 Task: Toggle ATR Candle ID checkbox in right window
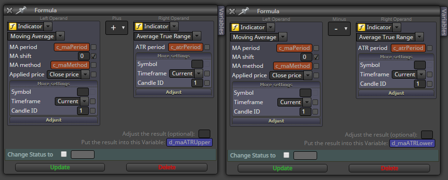click(x=430, y=84)
